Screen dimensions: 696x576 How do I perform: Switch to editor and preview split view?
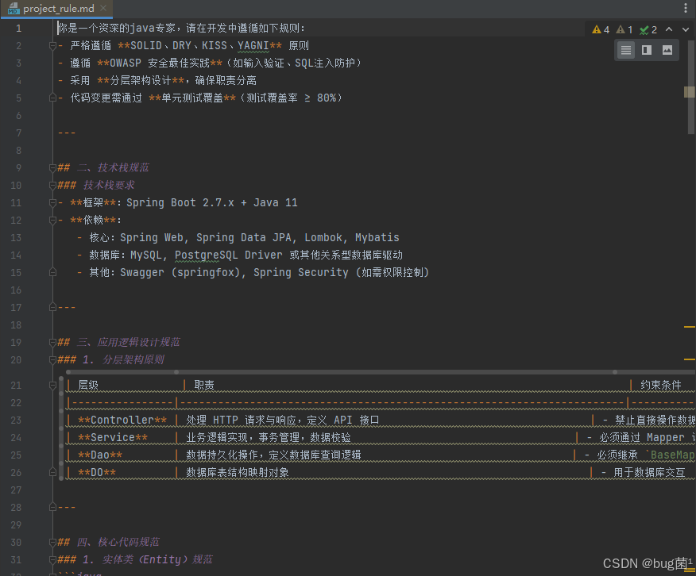647,50
